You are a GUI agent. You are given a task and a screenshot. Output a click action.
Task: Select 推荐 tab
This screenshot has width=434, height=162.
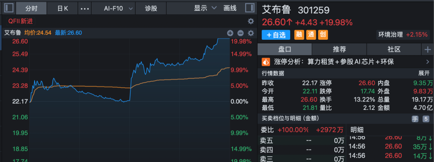pyautogui.click(x=339, y=49)
